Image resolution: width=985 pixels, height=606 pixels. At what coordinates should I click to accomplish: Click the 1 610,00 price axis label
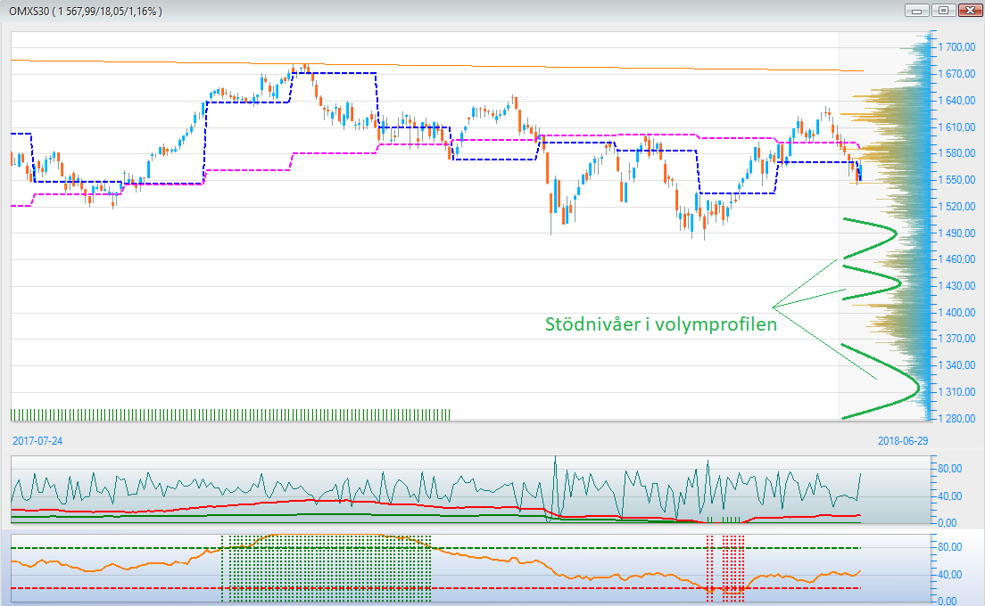(x=957, y=127)
